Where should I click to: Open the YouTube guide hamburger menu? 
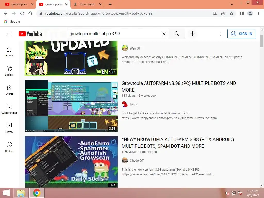point(9,34)
